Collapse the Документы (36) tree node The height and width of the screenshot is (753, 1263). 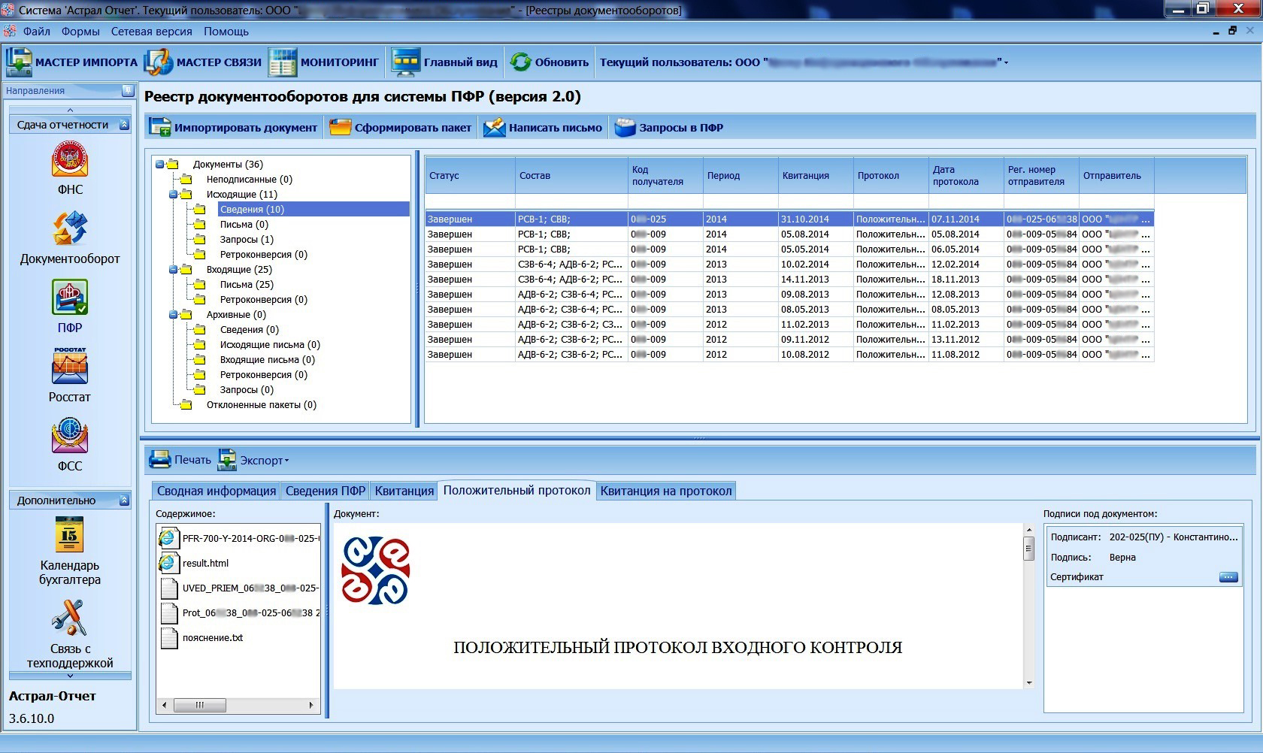(160, 164)
